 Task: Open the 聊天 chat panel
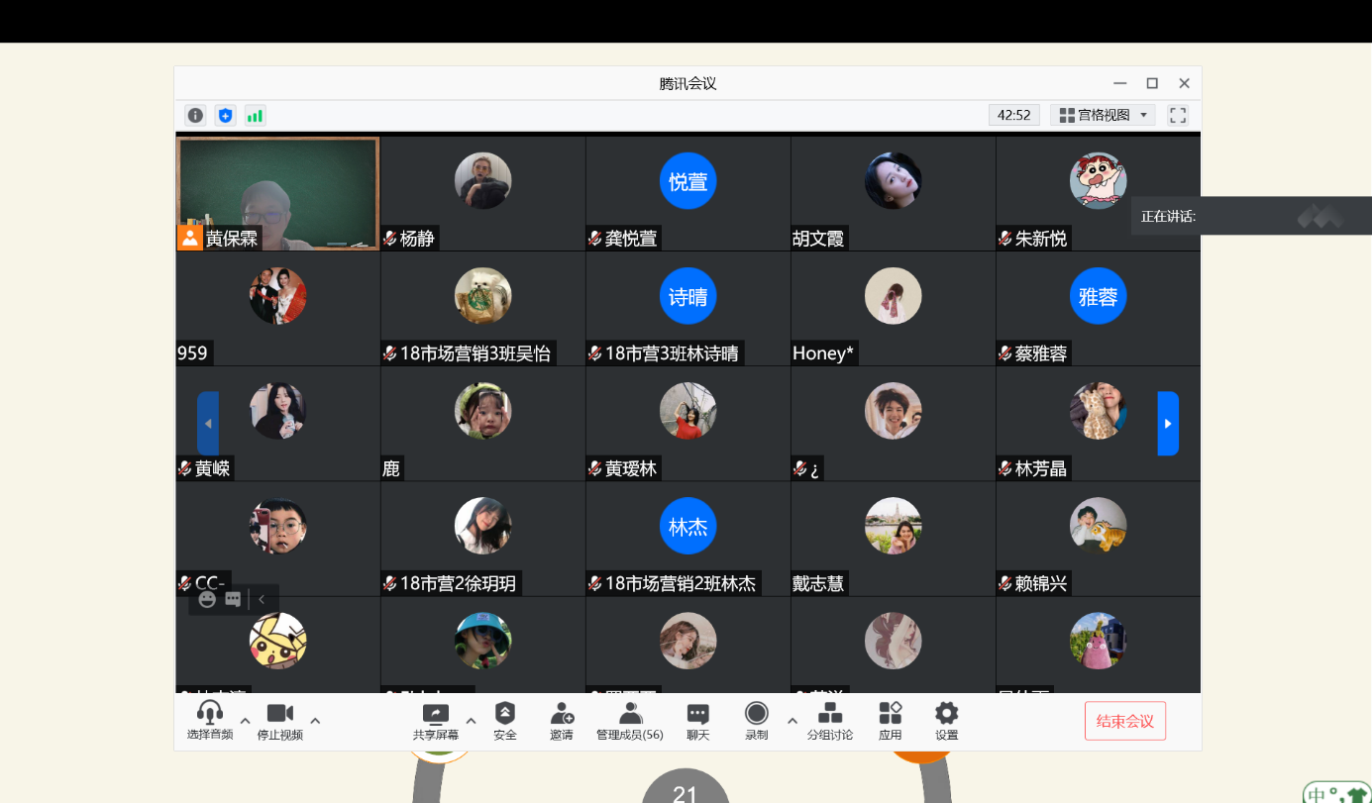pos(698,721)
